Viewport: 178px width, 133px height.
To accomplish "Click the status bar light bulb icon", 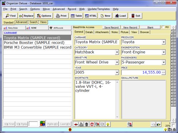I will (165, 130).
